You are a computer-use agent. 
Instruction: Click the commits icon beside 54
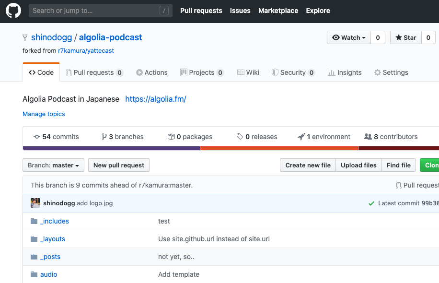(37, 137)
